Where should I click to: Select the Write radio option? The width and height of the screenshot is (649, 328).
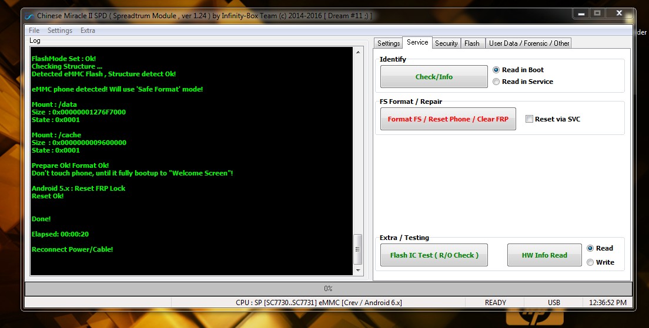[x=600, y=262]
